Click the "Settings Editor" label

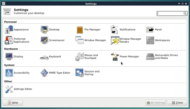pyautogui.click(x=23, y=89)
